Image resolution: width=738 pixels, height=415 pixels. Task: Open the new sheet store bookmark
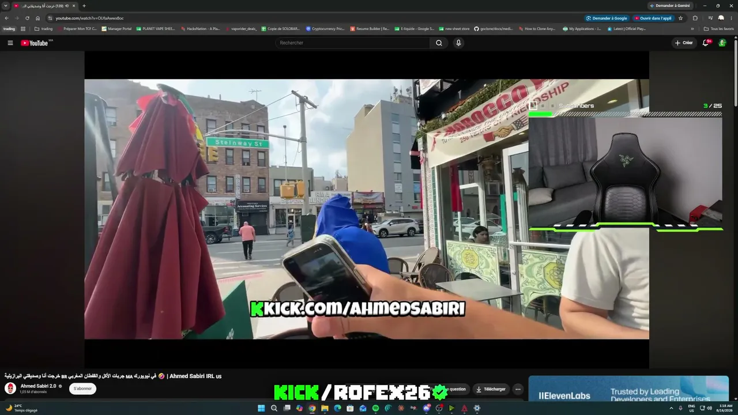click(x=454, y=28)
